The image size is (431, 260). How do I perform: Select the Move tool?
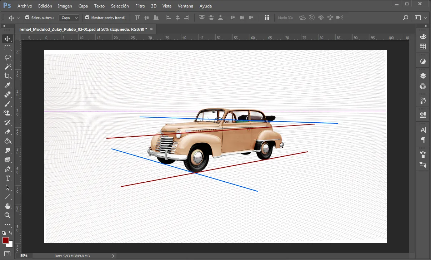pos(7,39)
